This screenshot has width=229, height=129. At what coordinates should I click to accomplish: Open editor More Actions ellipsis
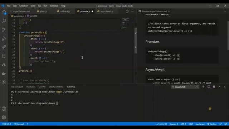tap(132, 11)
